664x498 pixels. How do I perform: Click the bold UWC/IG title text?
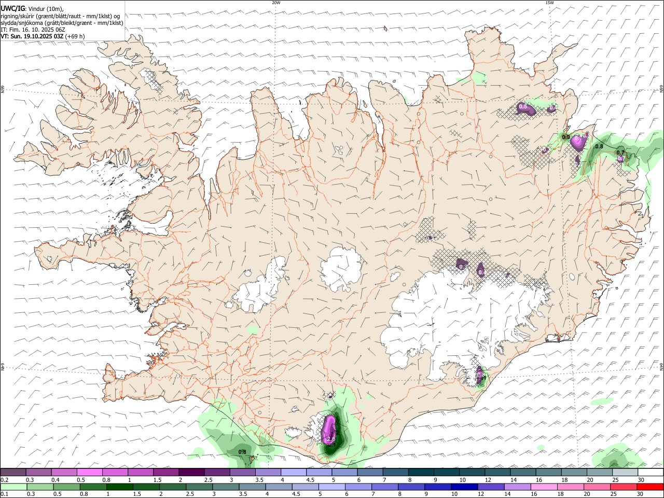tap(12, 9)
